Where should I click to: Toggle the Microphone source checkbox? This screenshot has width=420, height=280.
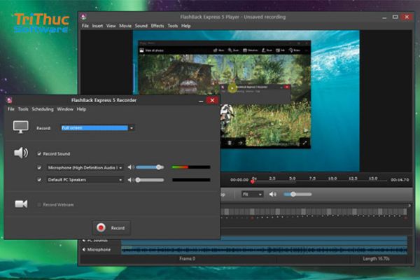(x=39, y=167)
